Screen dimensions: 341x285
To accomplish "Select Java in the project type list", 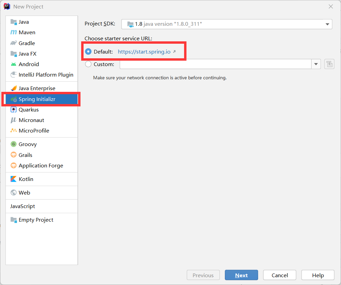I will (x=42, y=22).
